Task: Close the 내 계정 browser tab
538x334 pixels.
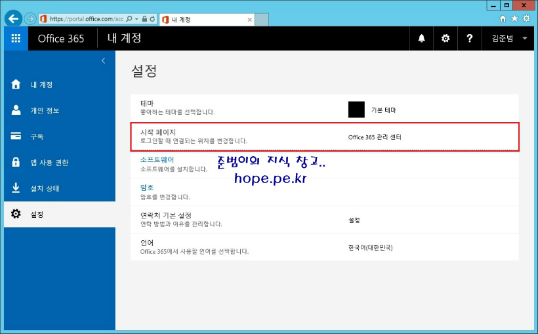Action: 250,20
